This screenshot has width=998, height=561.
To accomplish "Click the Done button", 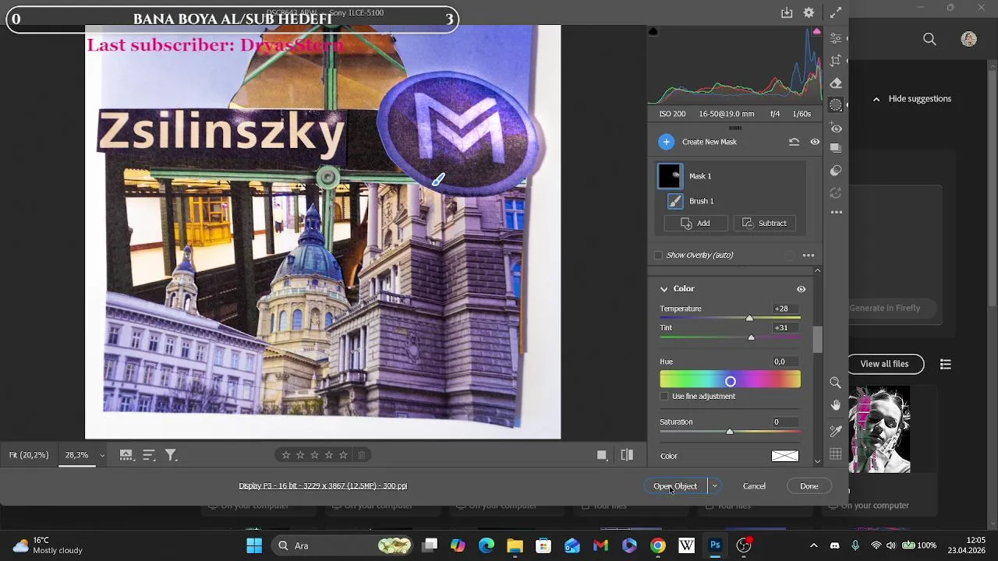I will click(809, 486).
